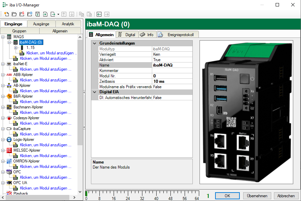Image resolution: width=301 pixels, height=201 pixels.
Task: Collapse the MAQS tree node
Action: click(3, 37)
